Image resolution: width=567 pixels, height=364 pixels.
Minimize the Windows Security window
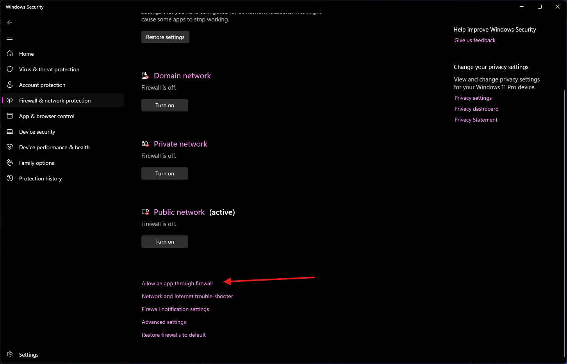(x=522, y=7)
